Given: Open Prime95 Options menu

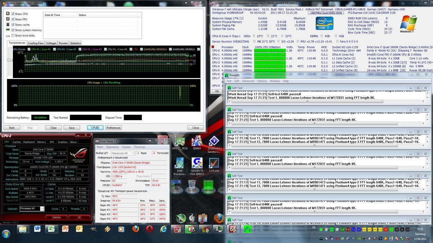Looking at the screenshot, I should (262, 81).
